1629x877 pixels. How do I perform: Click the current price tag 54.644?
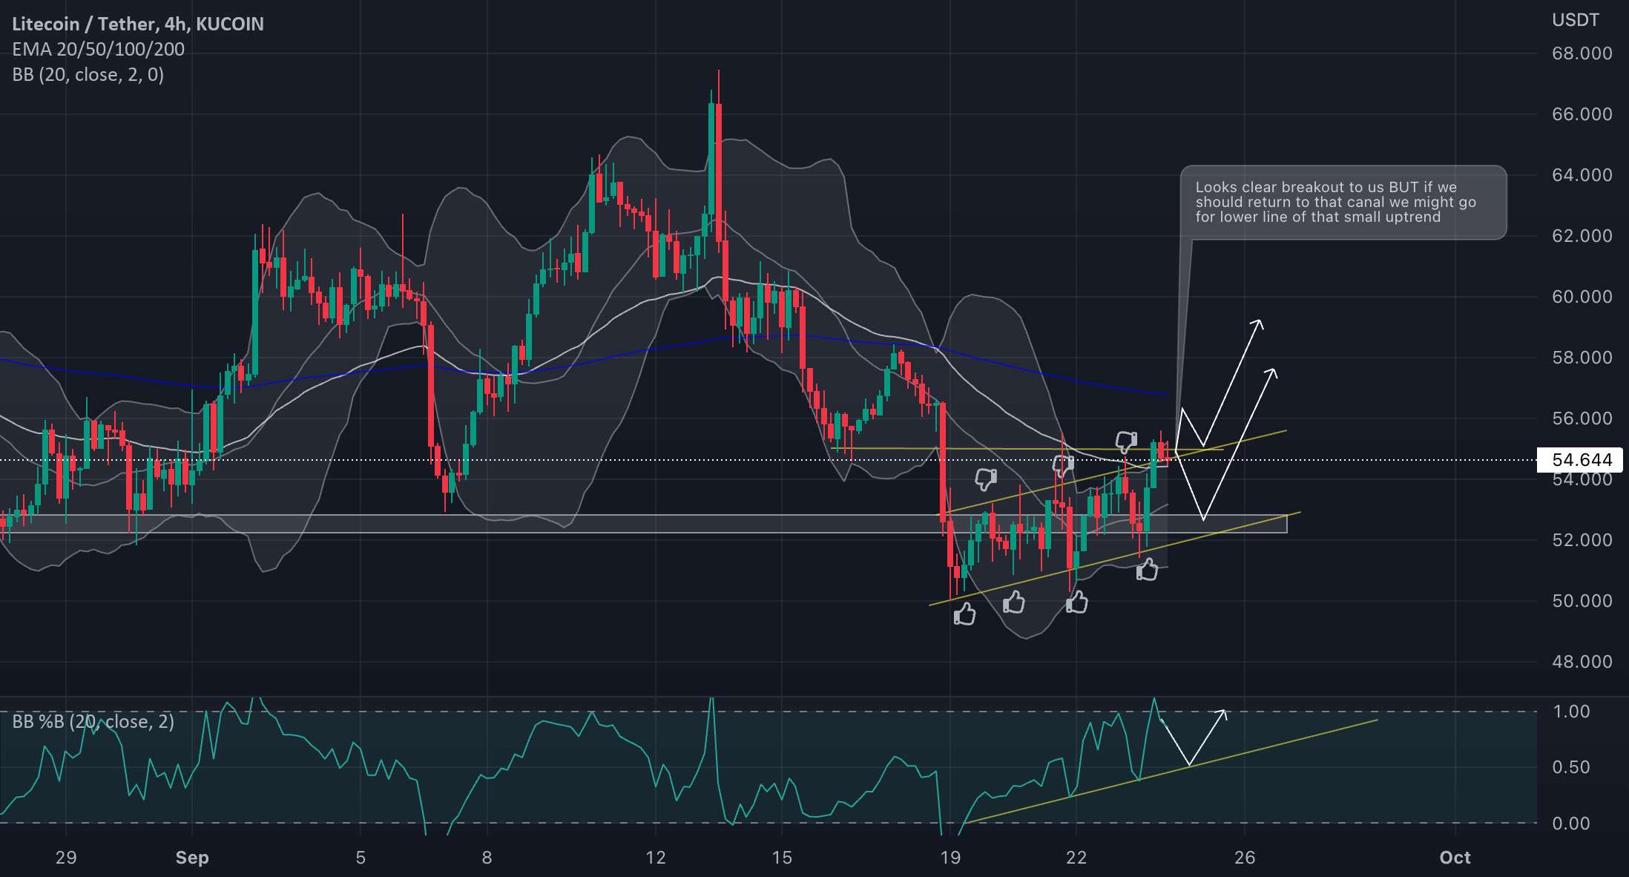[1582, 460]
